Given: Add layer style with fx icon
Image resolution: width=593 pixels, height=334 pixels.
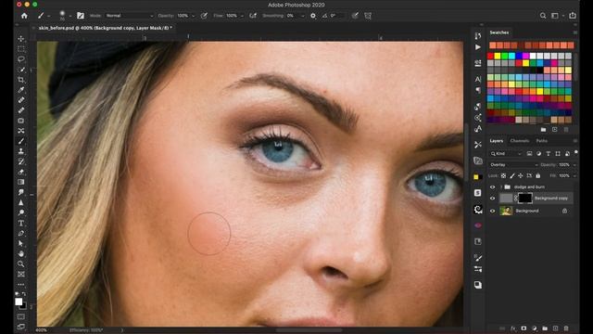Looking at the screenshot, I should point(513,328).
